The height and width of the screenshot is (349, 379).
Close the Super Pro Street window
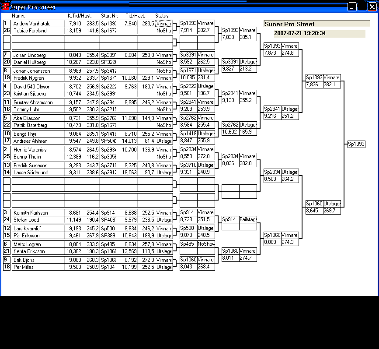click(x=372, y=7)
